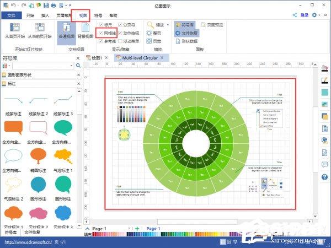Click the search magnifier in symbol library
The height and width of the screenshot is (248, 331).
(x=78, y=66)
